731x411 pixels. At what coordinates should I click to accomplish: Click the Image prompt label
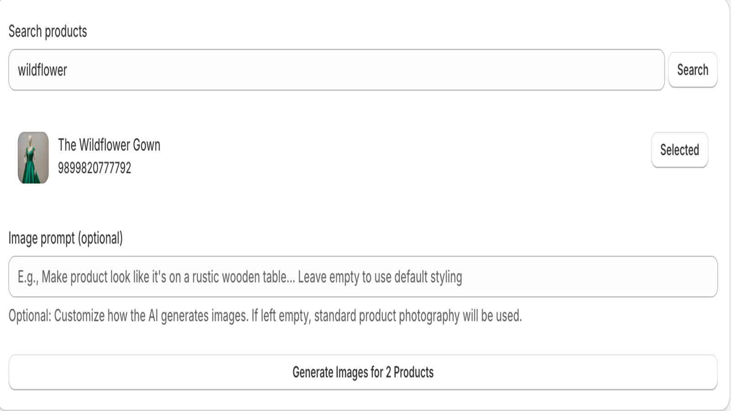click(65, 238)
